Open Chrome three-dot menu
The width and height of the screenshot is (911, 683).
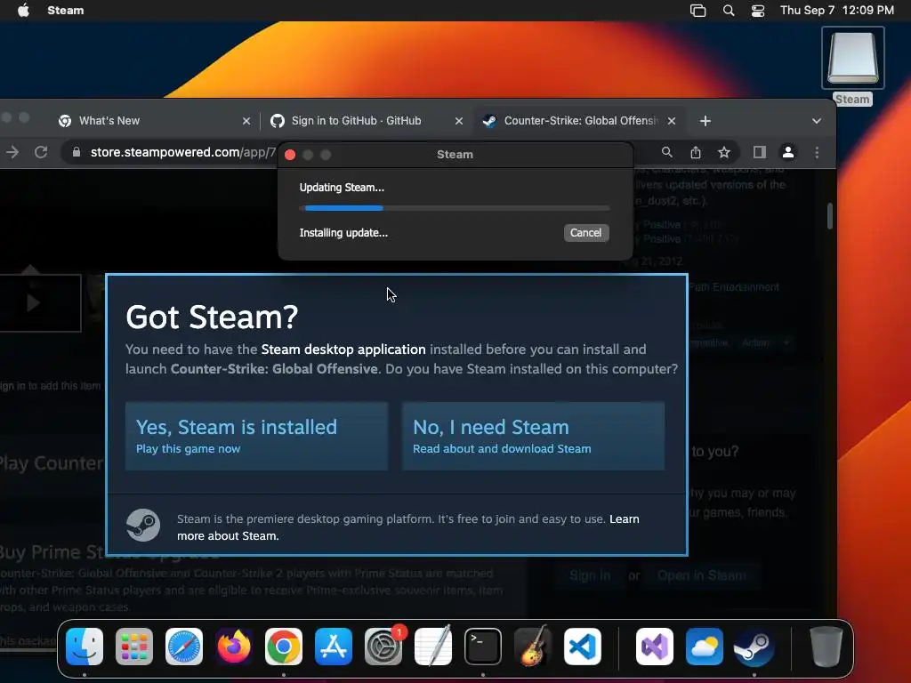click(817, 152)
